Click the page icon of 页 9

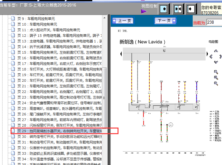pos(13,18)
